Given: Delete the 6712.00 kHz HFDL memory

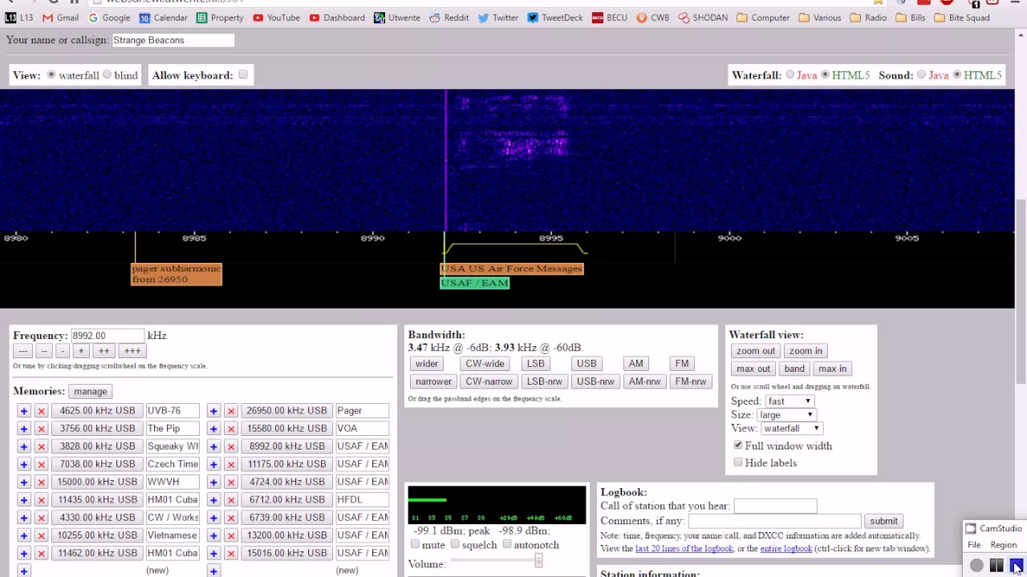Looking at the screenshot, I should point(231,499).
